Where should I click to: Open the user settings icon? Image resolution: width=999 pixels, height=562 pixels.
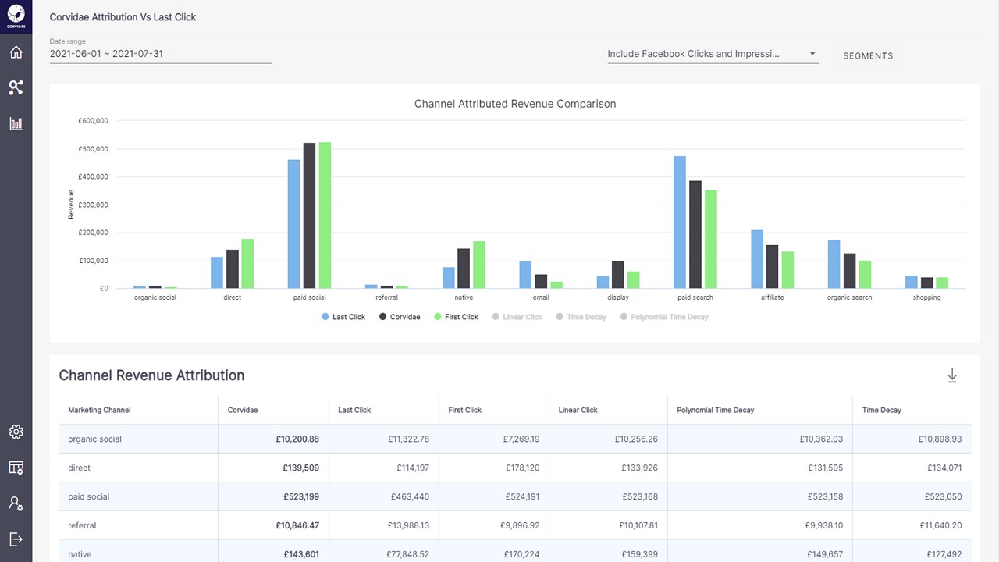point(16,503)
